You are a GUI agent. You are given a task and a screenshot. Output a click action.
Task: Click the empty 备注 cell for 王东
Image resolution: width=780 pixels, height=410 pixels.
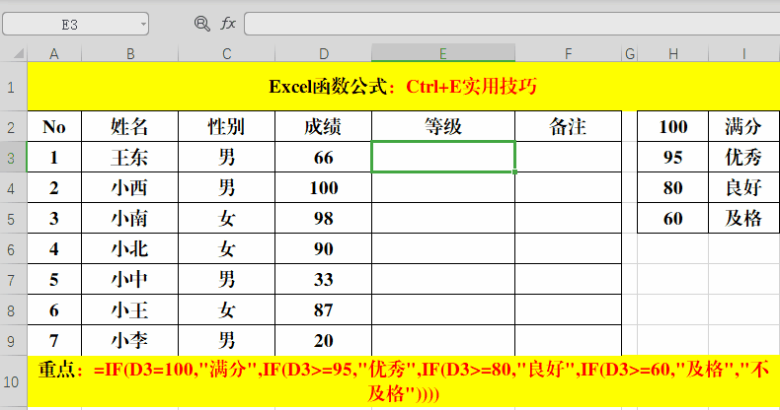[568, 158]
